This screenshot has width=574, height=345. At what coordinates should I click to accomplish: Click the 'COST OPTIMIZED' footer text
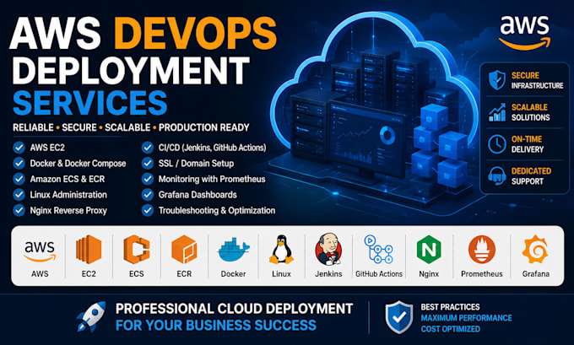(450, 329)
